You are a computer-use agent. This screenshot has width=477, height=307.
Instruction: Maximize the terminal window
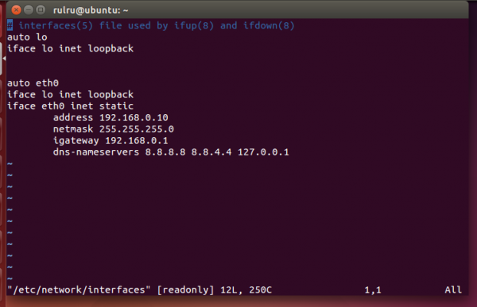pyautogui.click(x=41, y=10)
